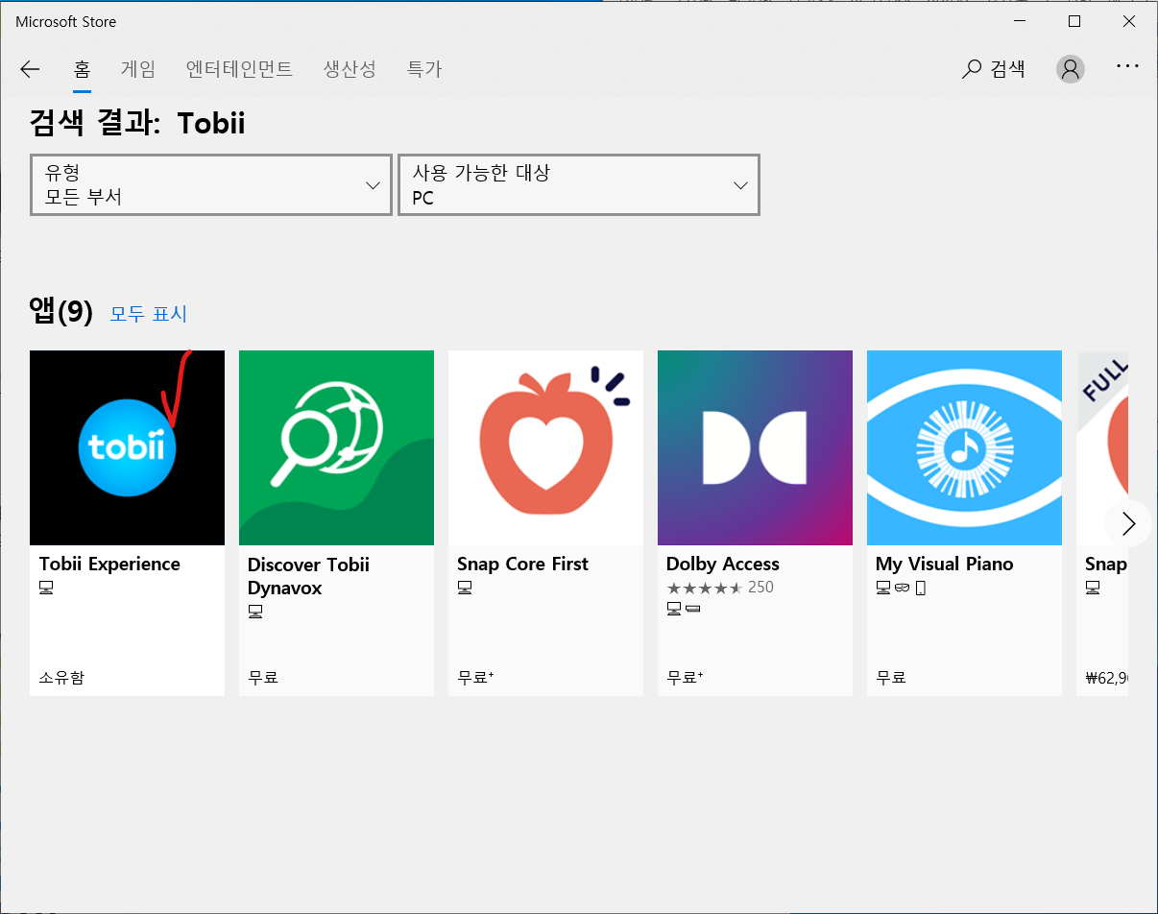Click the Dolby Access title text
Screen dimensions: 1158x914
pos(723,564)
